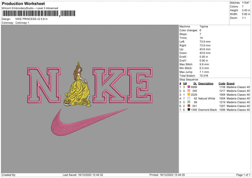Click the Code column header
Viewport: 252px width, 178px height.
coord(222,84)
